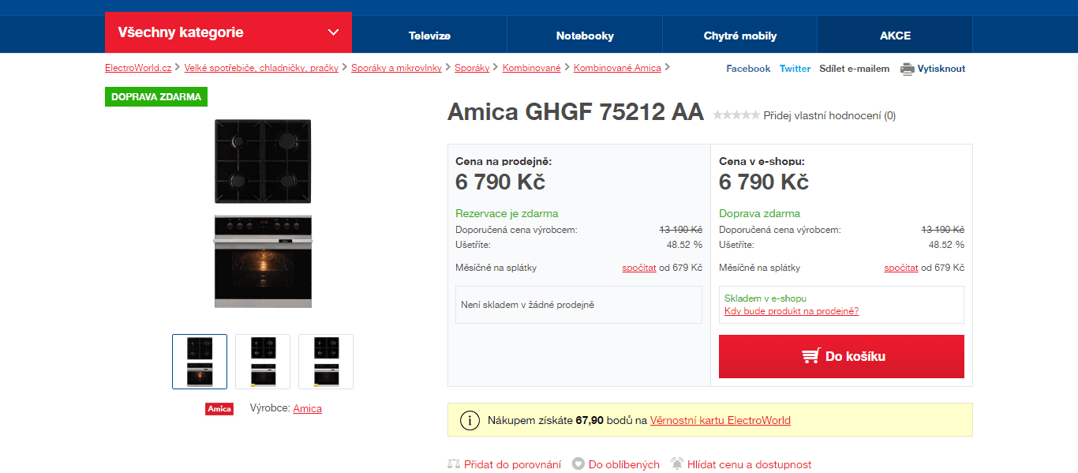Click the chevron arrow in Všechny kategorie
1078x473 pixels.
pos(333,32)
